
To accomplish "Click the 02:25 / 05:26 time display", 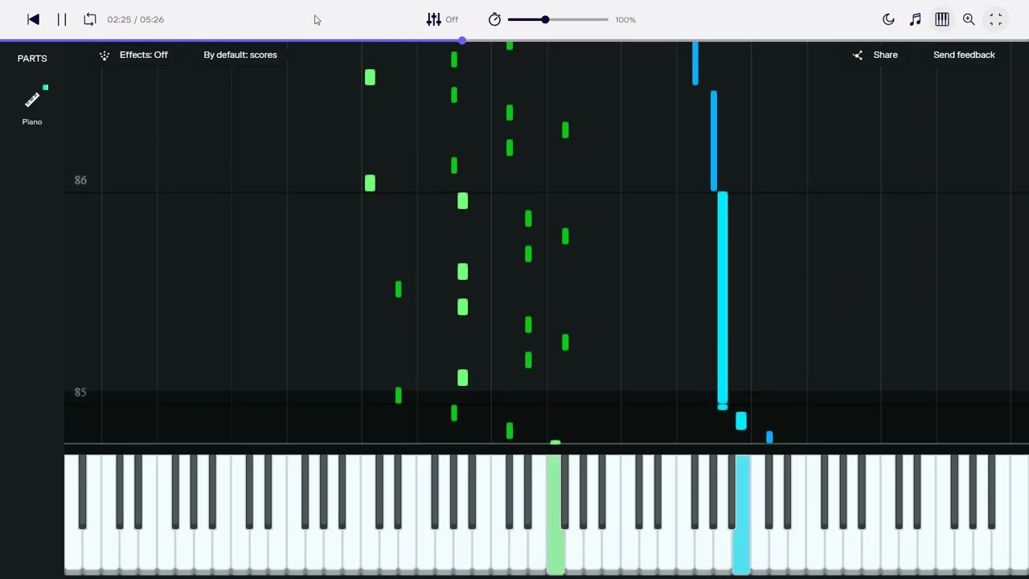I will (x=135, y=19).
